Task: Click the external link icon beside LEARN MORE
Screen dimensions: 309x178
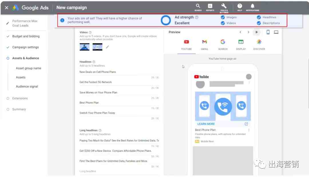Action: tap(246, 124)
